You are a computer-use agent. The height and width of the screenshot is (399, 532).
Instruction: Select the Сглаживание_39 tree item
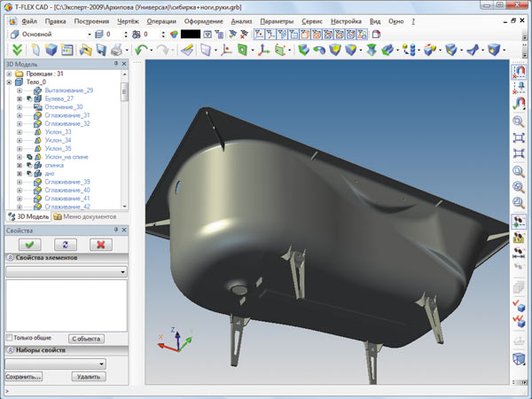pos(67,182)
